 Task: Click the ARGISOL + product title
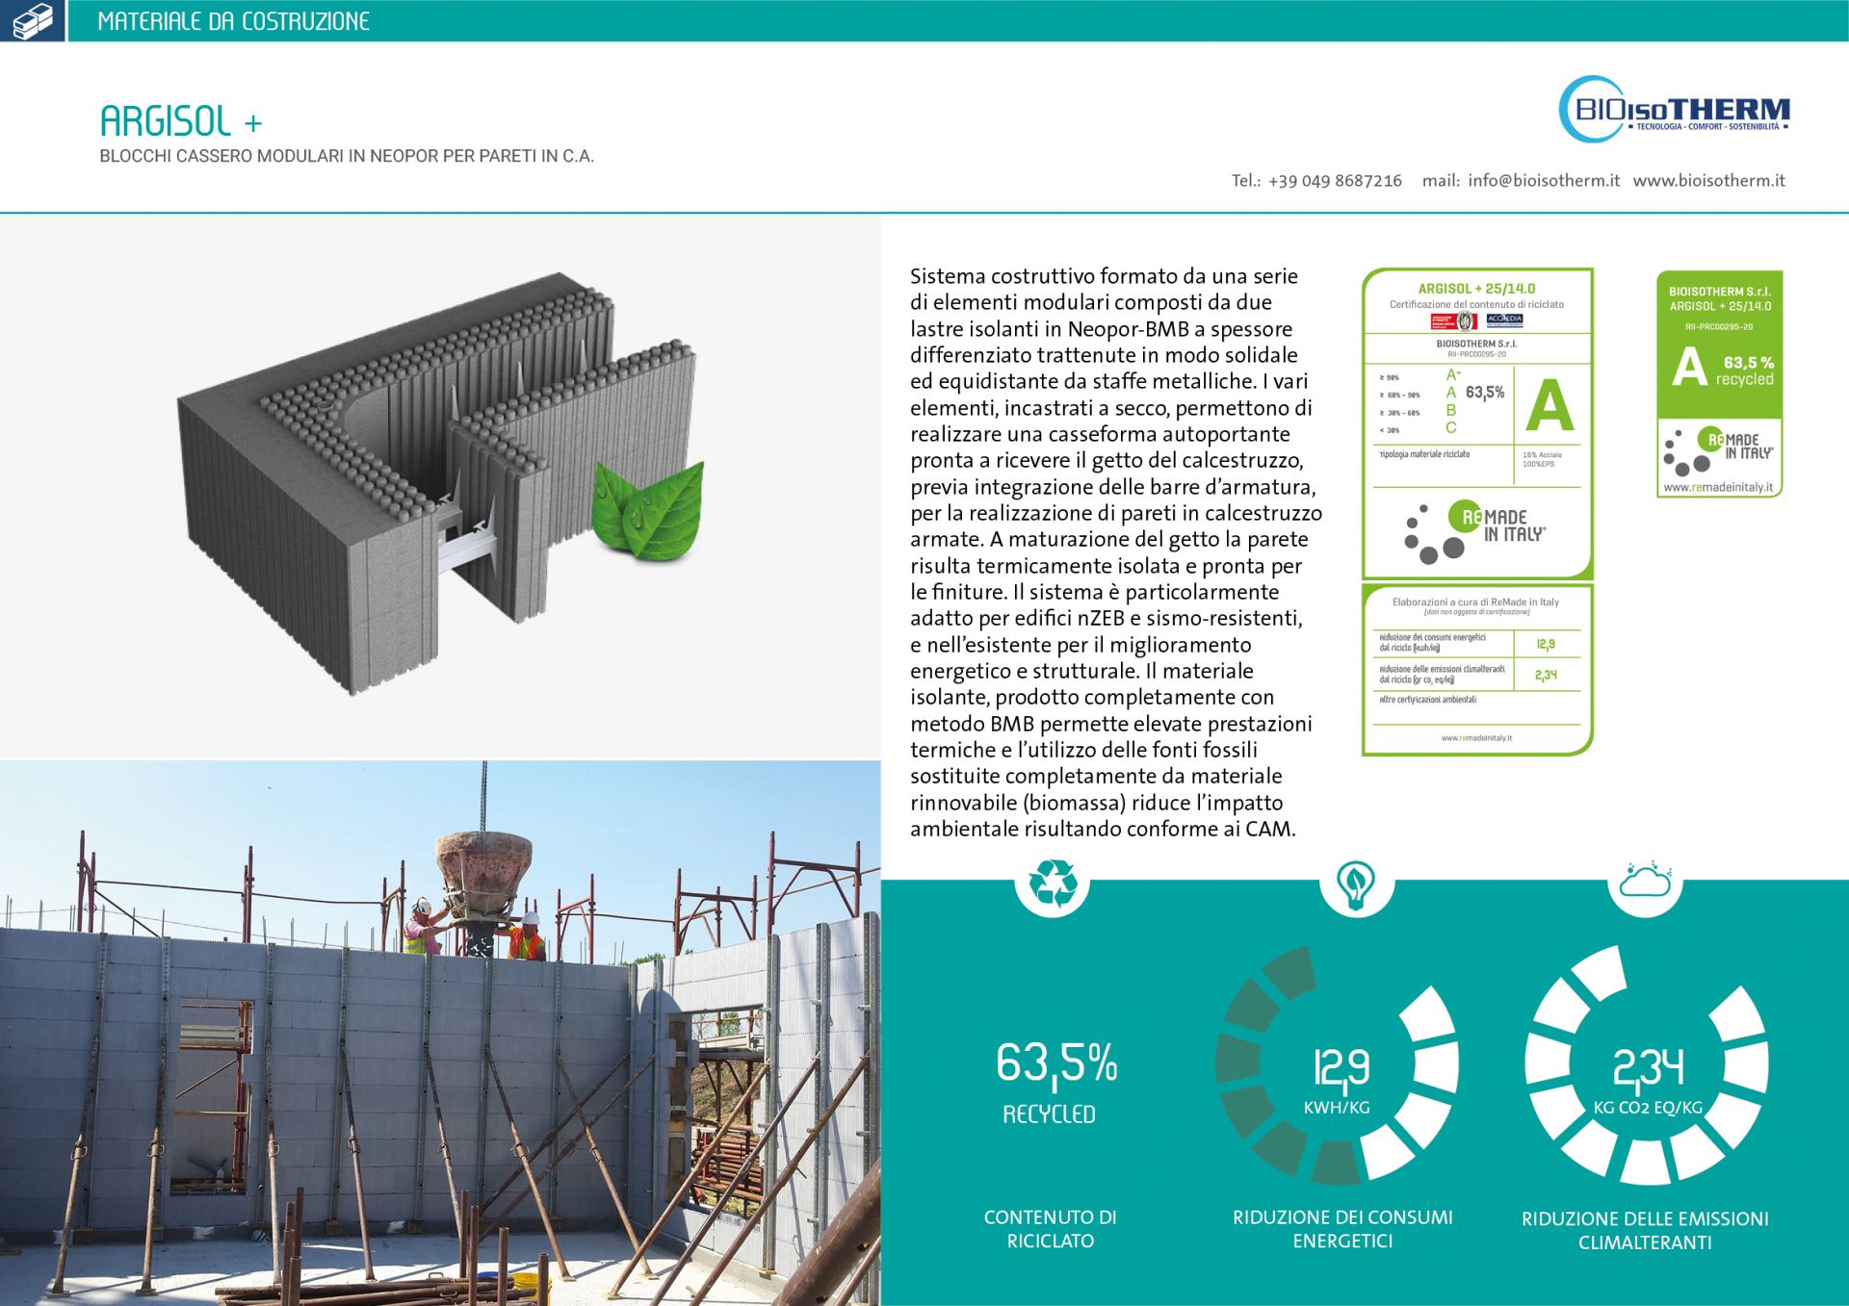click(181, 121)
